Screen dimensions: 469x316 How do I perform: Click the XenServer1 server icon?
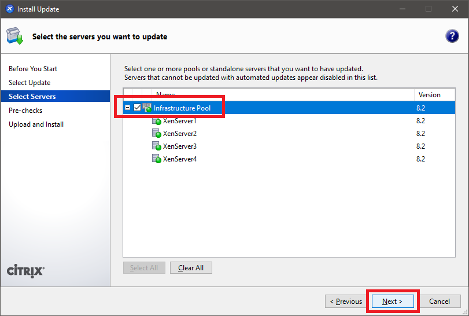point(156,121)
